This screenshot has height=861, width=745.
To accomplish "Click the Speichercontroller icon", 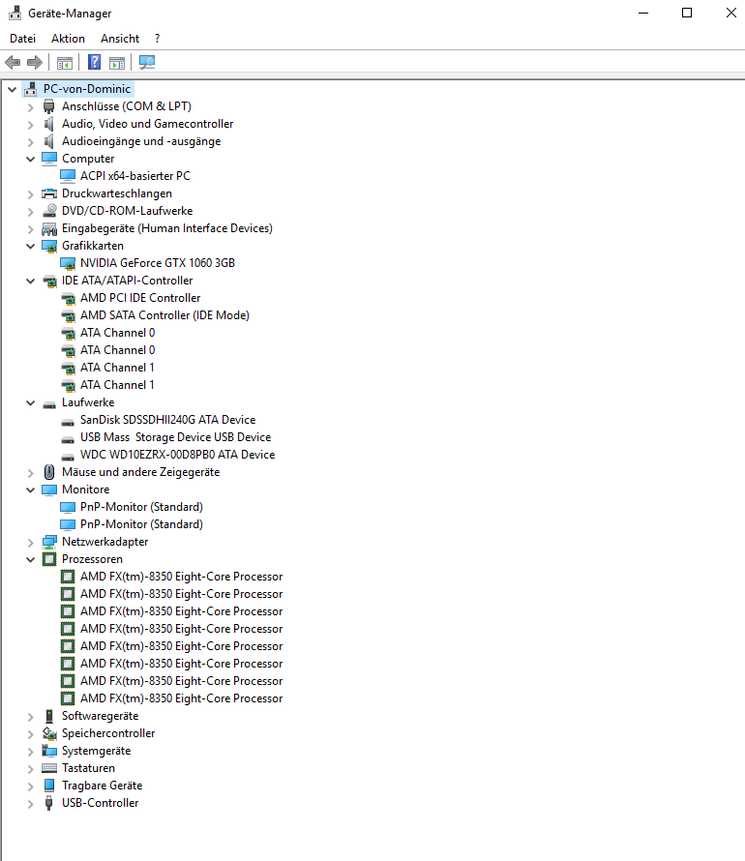I will (49, 733).
